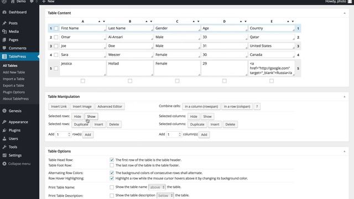
Task: Select row 5 checkbox for Jessica
Action: click(56, 69)
